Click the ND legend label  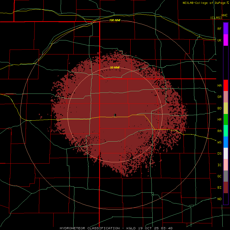click(x=220, y=199)
